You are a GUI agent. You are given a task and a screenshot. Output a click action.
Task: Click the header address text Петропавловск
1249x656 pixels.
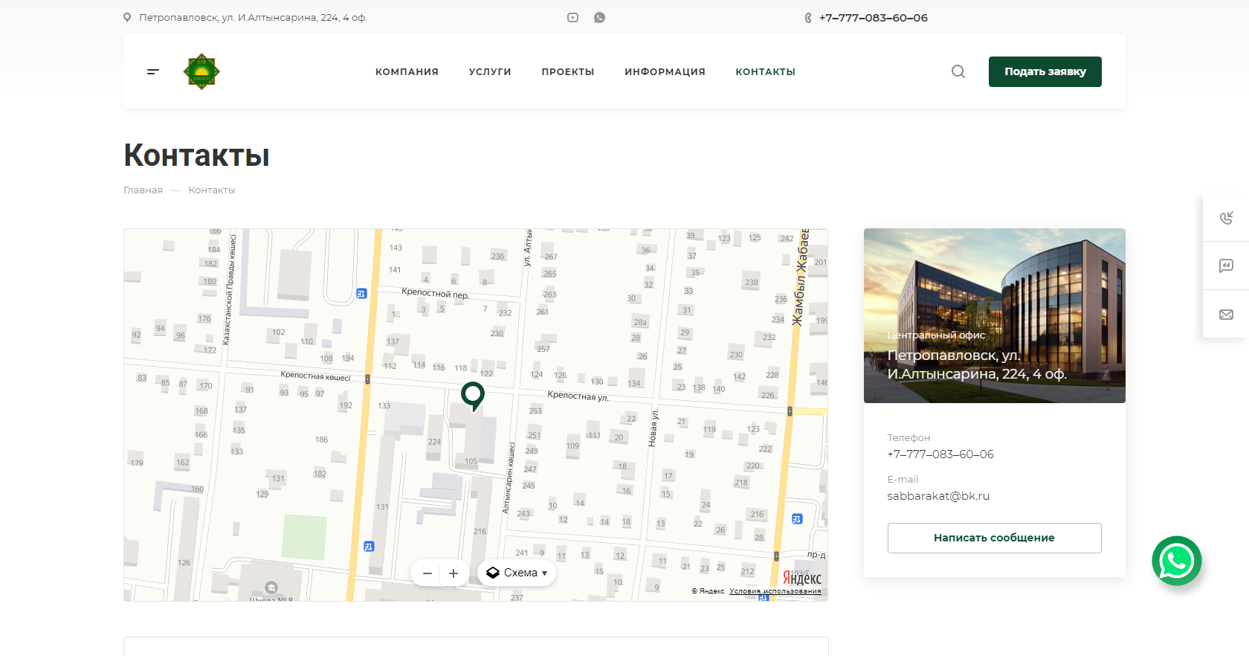pyautogui.click(x=253, y=18)
